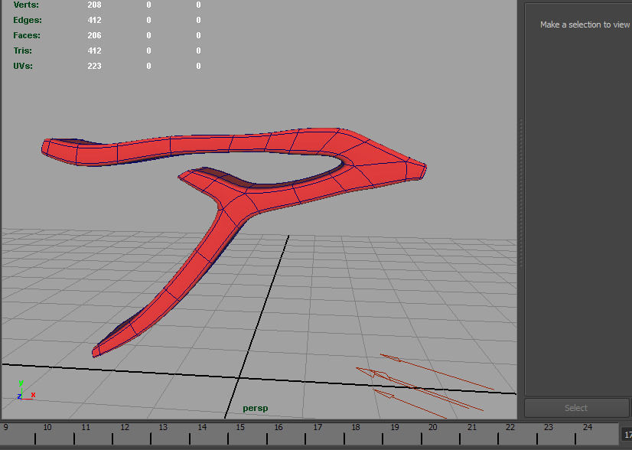Click frame 21 on the timeline
Screen dimensions: 632x450
coord(471,426)
